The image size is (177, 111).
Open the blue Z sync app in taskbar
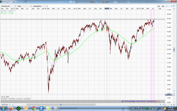(41, 109)
